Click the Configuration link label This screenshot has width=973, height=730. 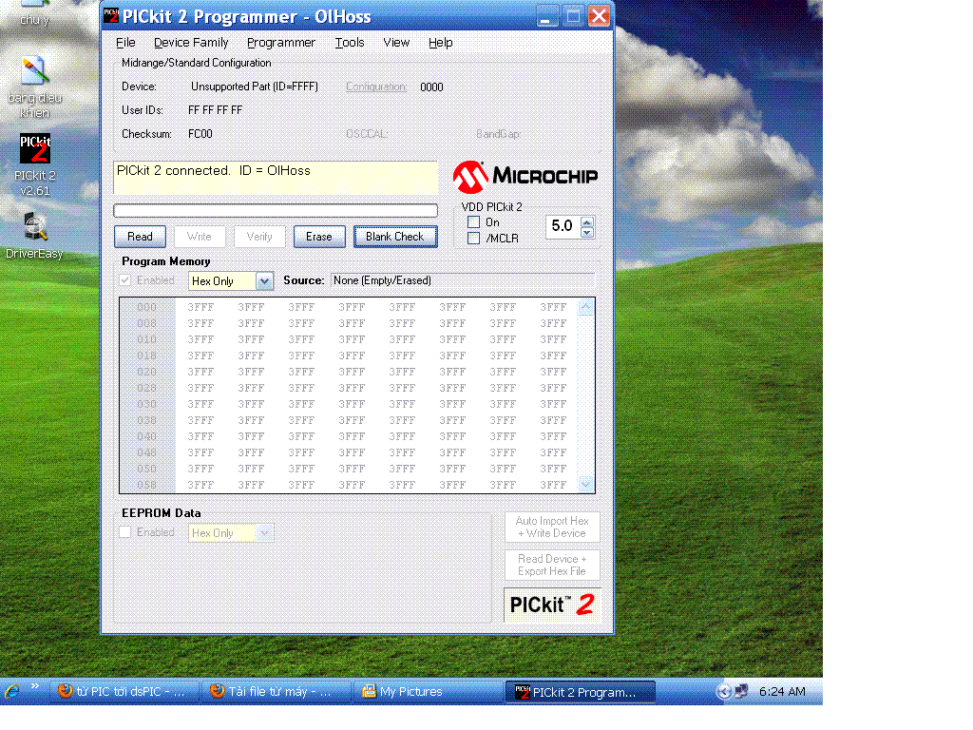point(376,86)
